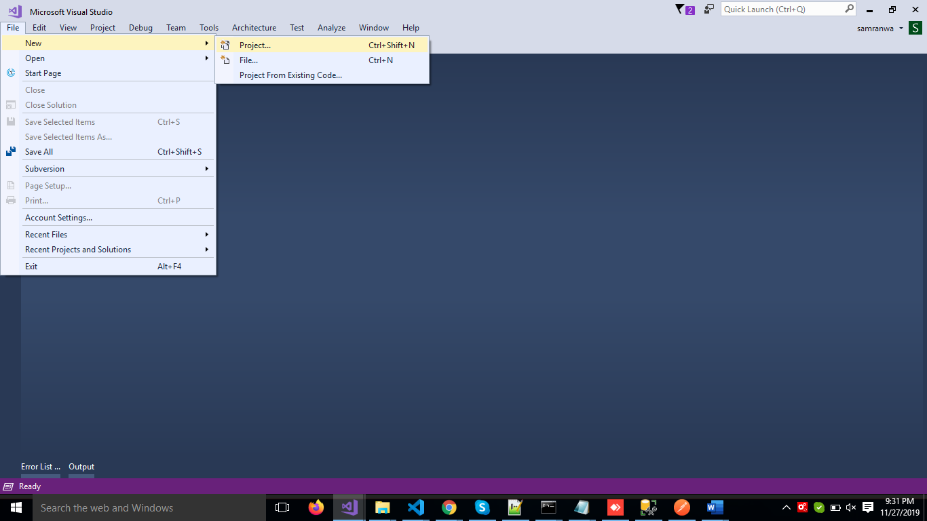Switch to the Output tab
927x521 pixels.
81,467
